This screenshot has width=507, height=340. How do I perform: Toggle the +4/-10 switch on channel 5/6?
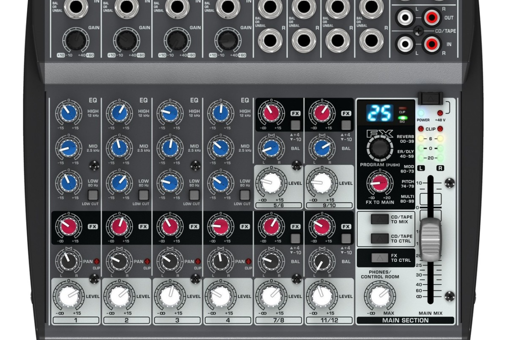295,125
